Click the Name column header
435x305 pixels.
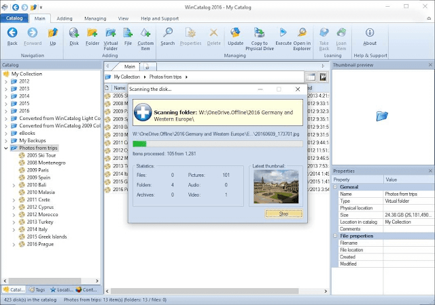coord(120,87)
